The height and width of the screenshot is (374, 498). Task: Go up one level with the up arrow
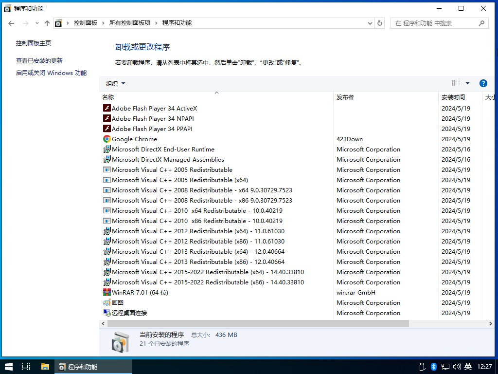(x=47, y=23)
